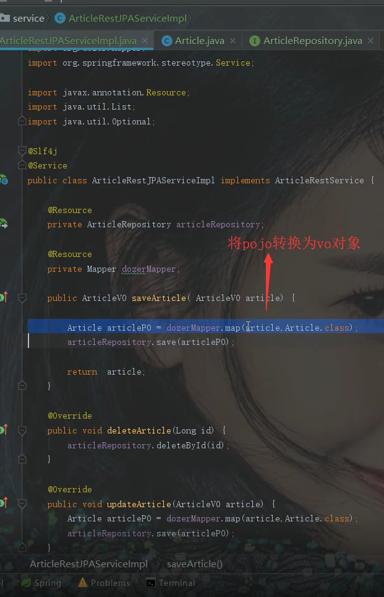Toggle the fold marker beside @Service
The height and width of the screenshot is (597, 384).
(x=22, y=165)
